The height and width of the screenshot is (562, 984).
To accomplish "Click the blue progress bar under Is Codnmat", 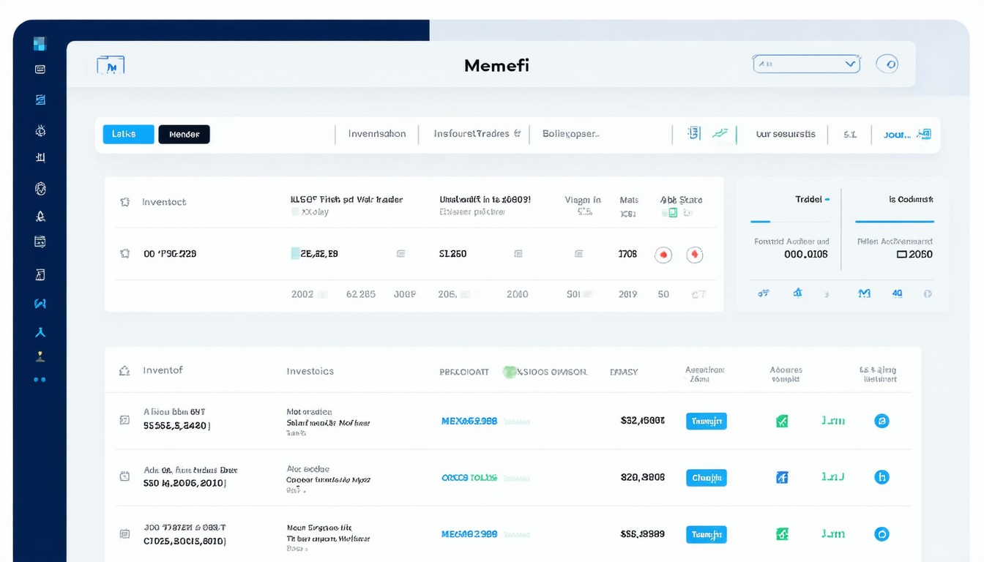I will pyautogui.click(x=894, y=221).
